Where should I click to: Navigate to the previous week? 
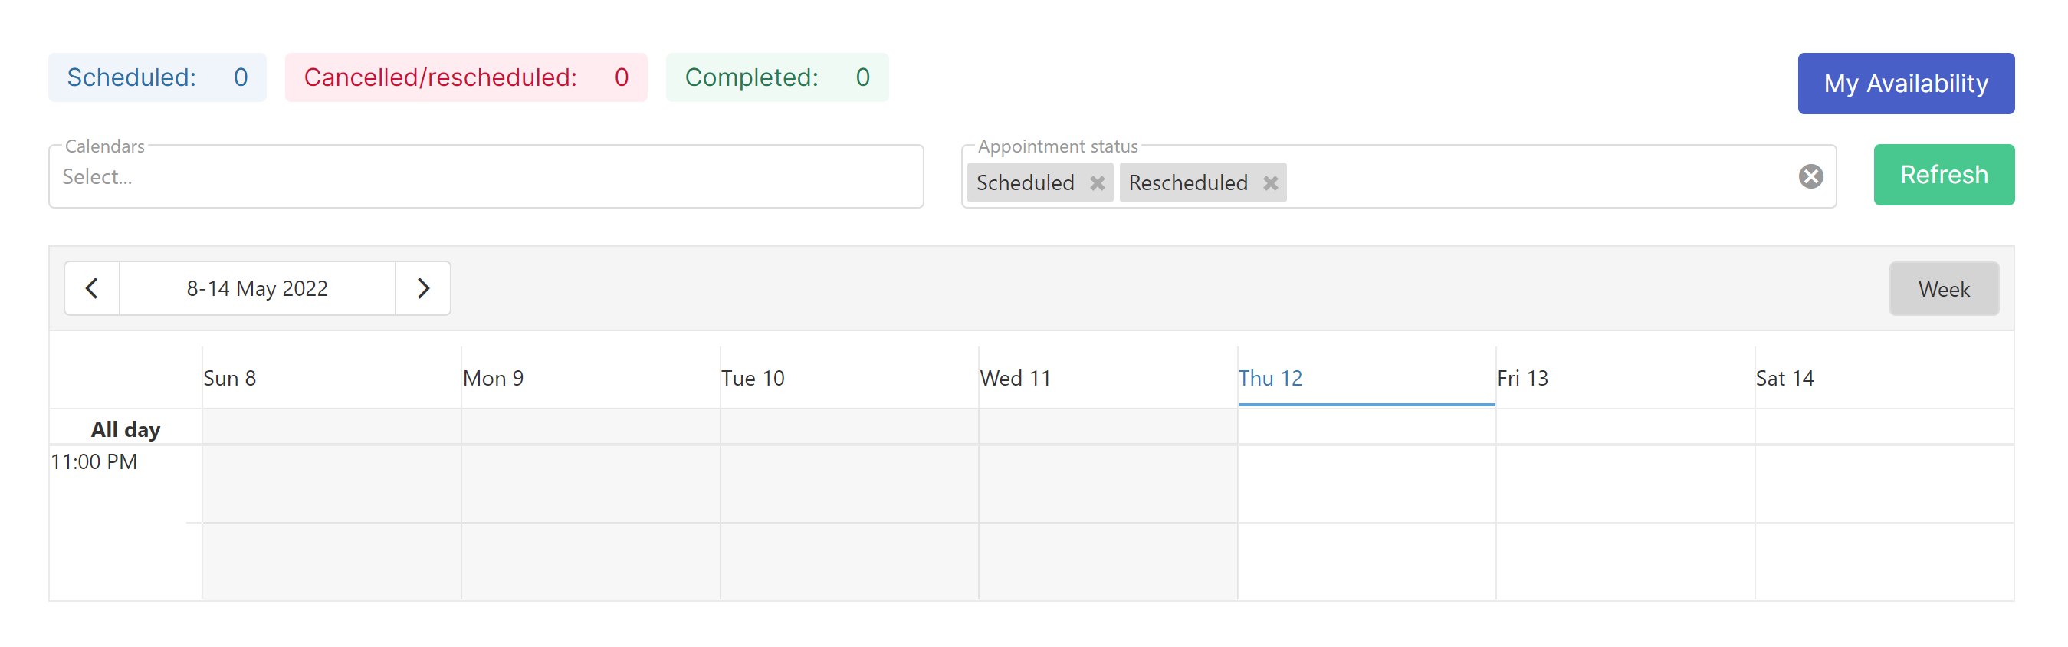tap(91, 288)
